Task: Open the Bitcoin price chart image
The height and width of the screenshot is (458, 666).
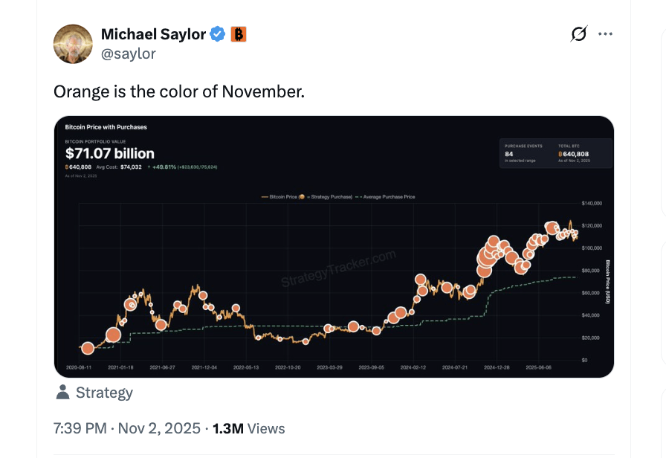Action: 334,283
